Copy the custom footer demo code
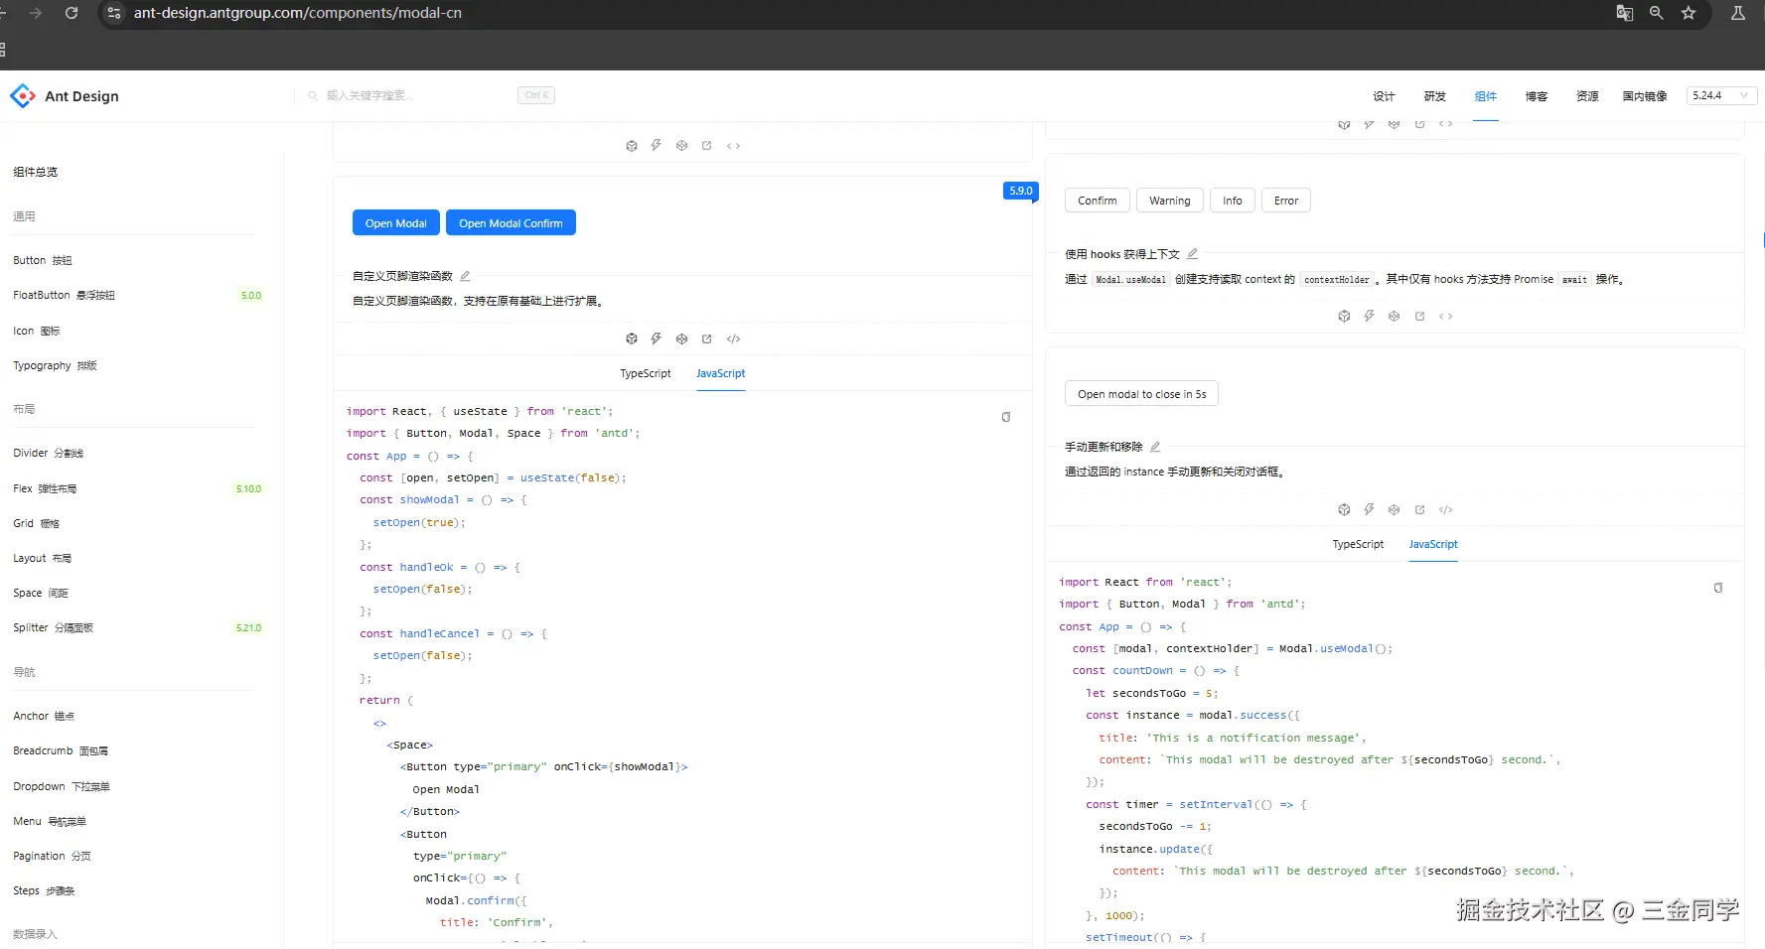The image size is (1765, 949). (1006, 417)
